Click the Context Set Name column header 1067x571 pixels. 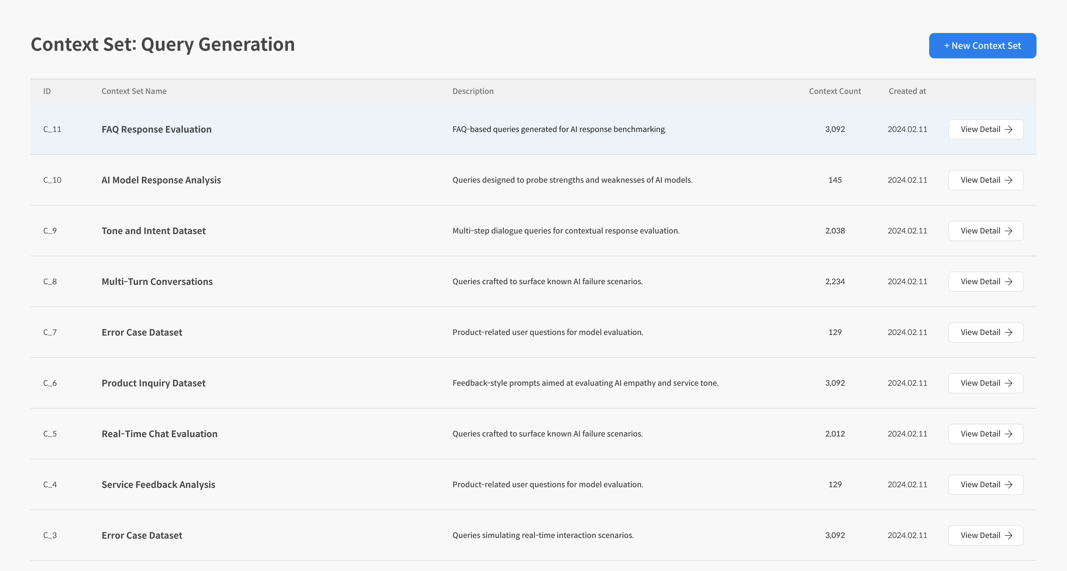coord(134,91)
